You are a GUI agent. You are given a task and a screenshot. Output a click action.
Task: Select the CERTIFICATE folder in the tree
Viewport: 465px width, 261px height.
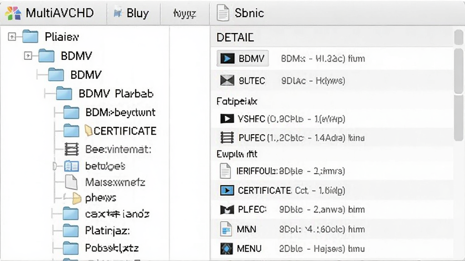point(110,131)
